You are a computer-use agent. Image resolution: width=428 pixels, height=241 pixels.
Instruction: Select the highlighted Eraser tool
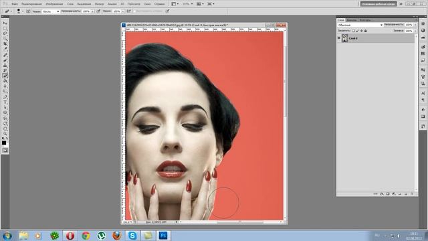[5, 76]
